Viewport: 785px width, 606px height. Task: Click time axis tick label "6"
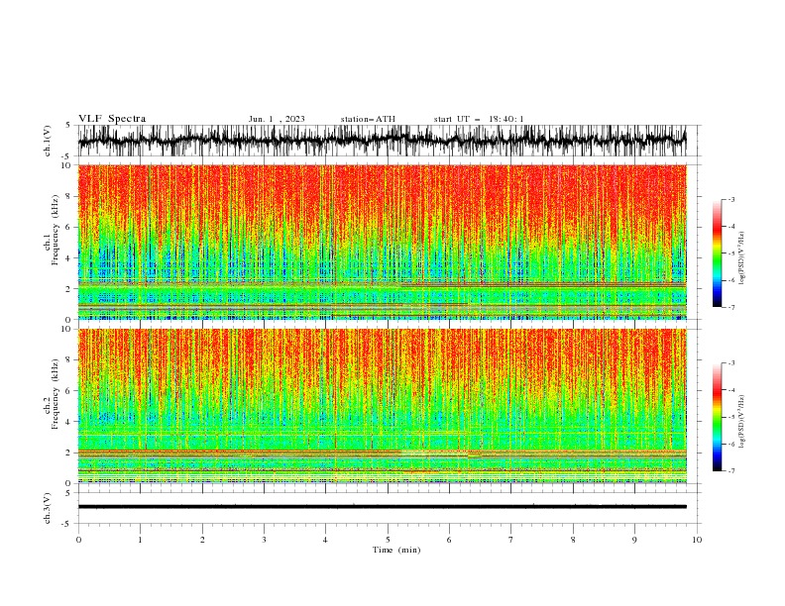[449, 540]
